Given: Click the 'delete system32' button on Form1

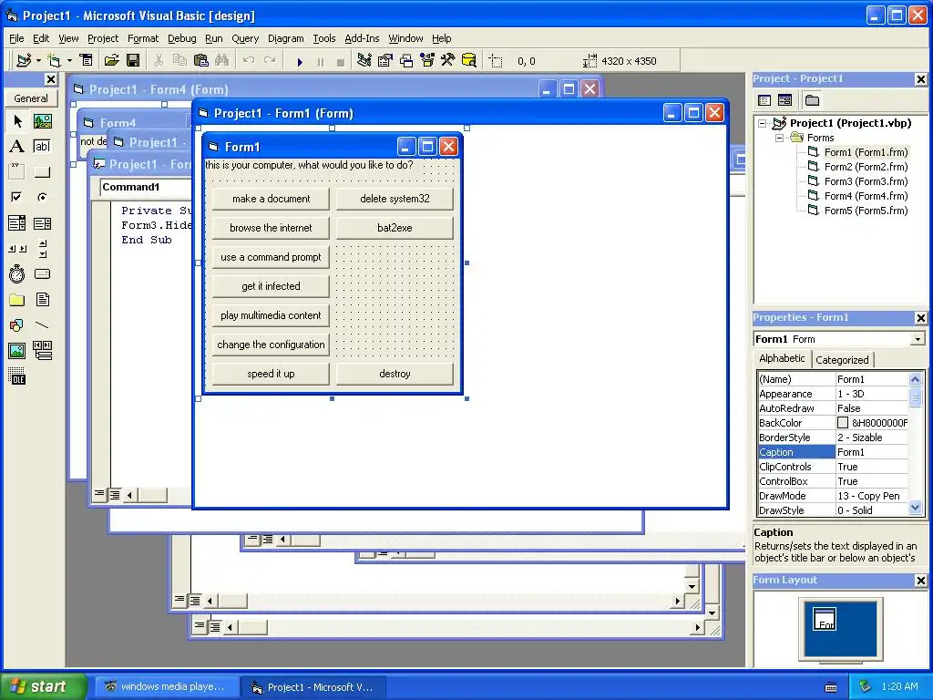Looking at the screenshot, I should 395,199.
